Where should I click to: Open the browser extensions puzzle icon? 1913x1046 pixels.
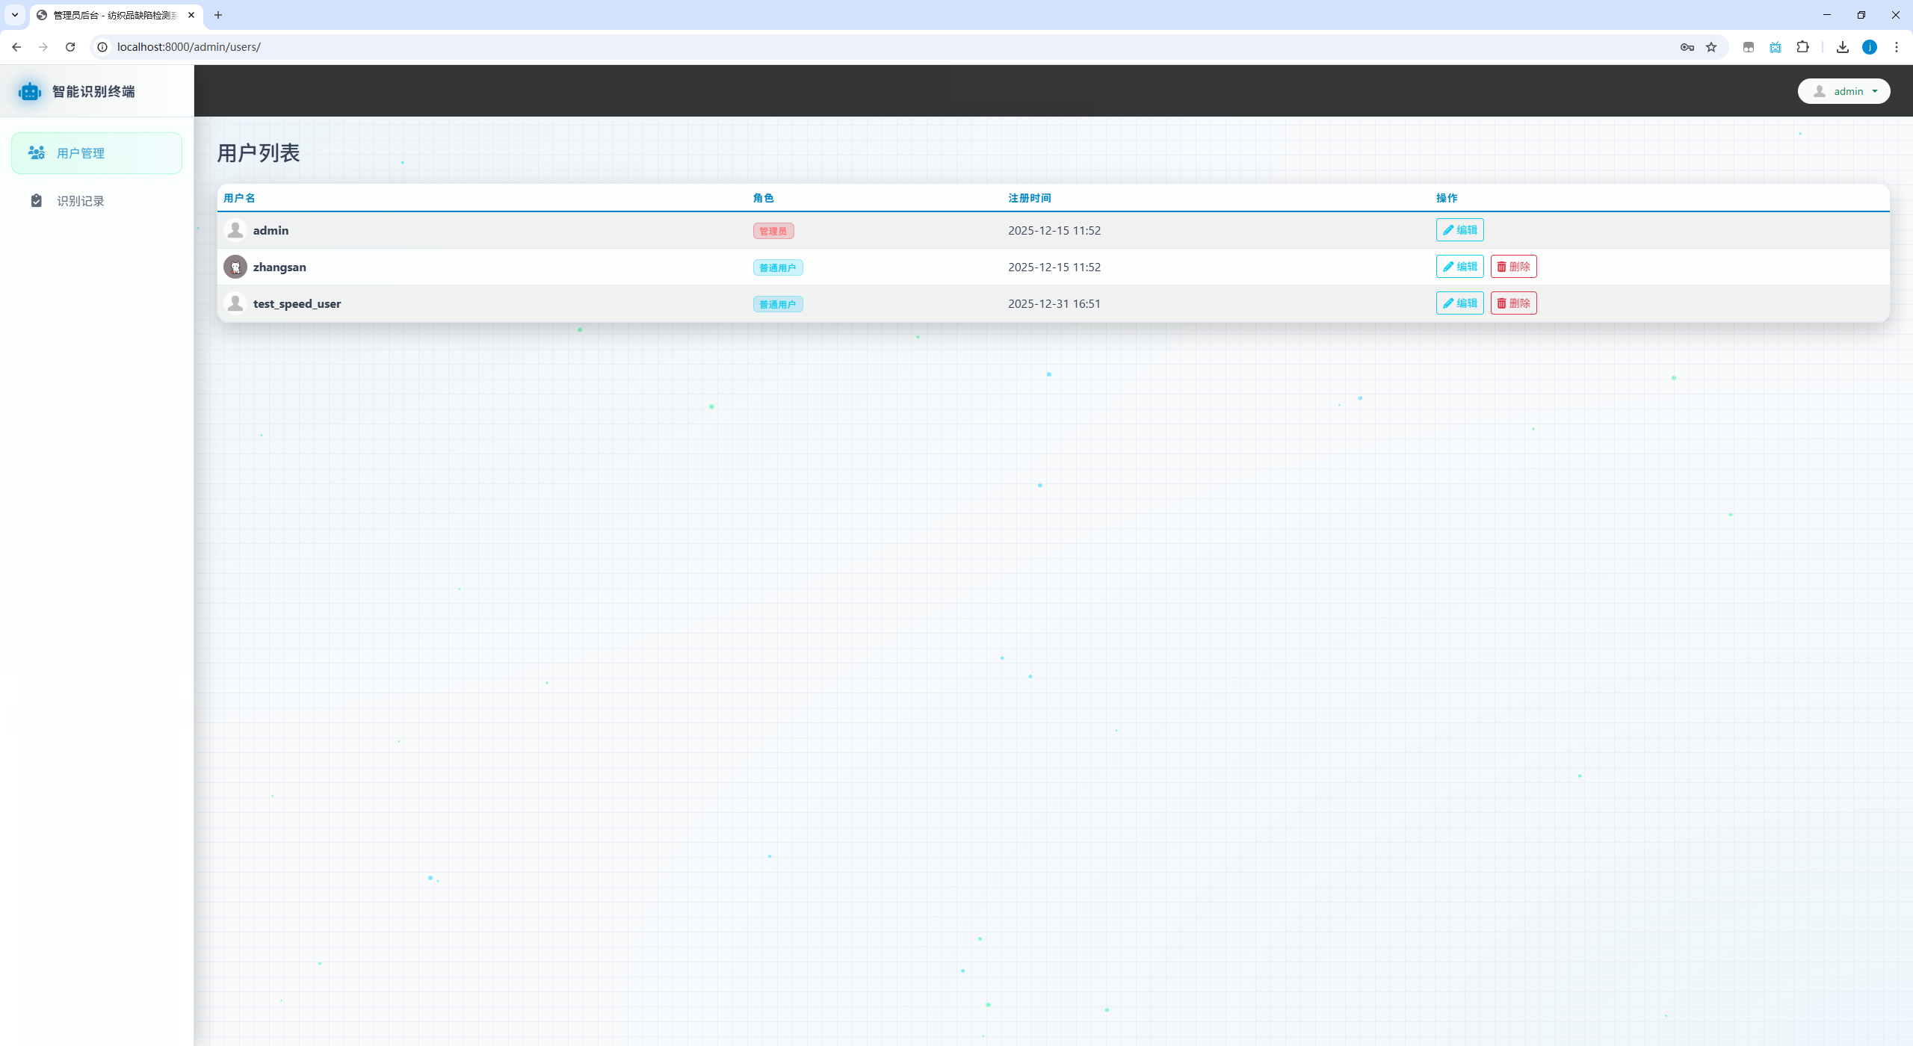click(1803, 47)
